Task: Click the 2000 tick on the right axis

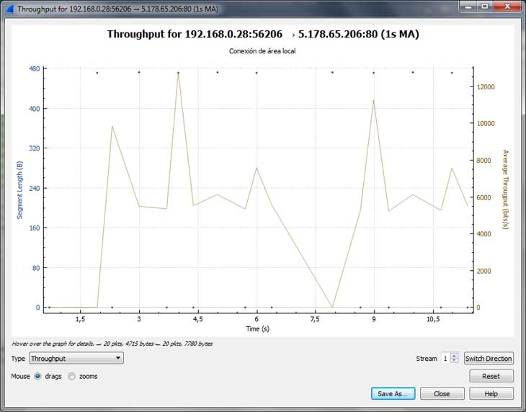Action: coord(484,271)
